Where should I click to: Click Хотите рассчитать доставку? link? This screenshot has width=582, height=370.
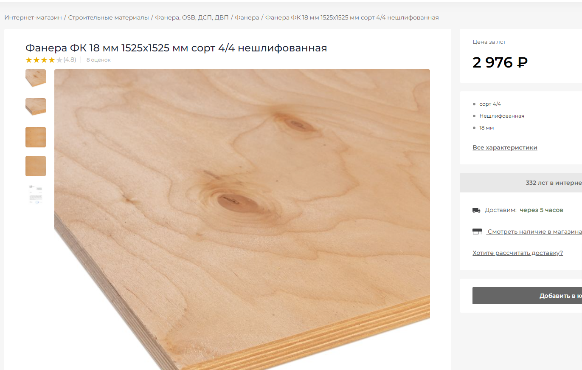click(x=517, y=253)
